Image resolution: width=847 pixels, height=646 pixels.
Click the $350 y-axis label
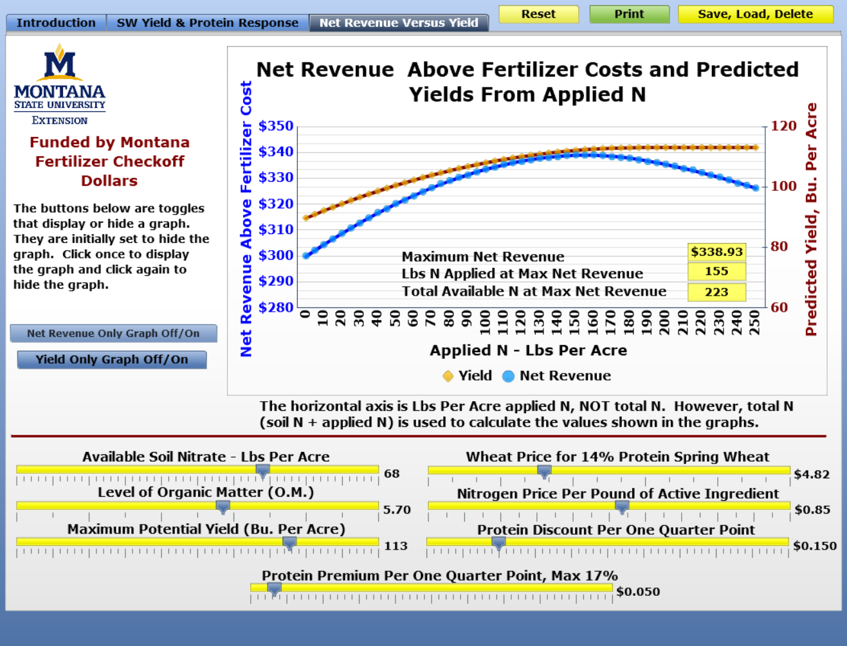click(x=276, y=126)
